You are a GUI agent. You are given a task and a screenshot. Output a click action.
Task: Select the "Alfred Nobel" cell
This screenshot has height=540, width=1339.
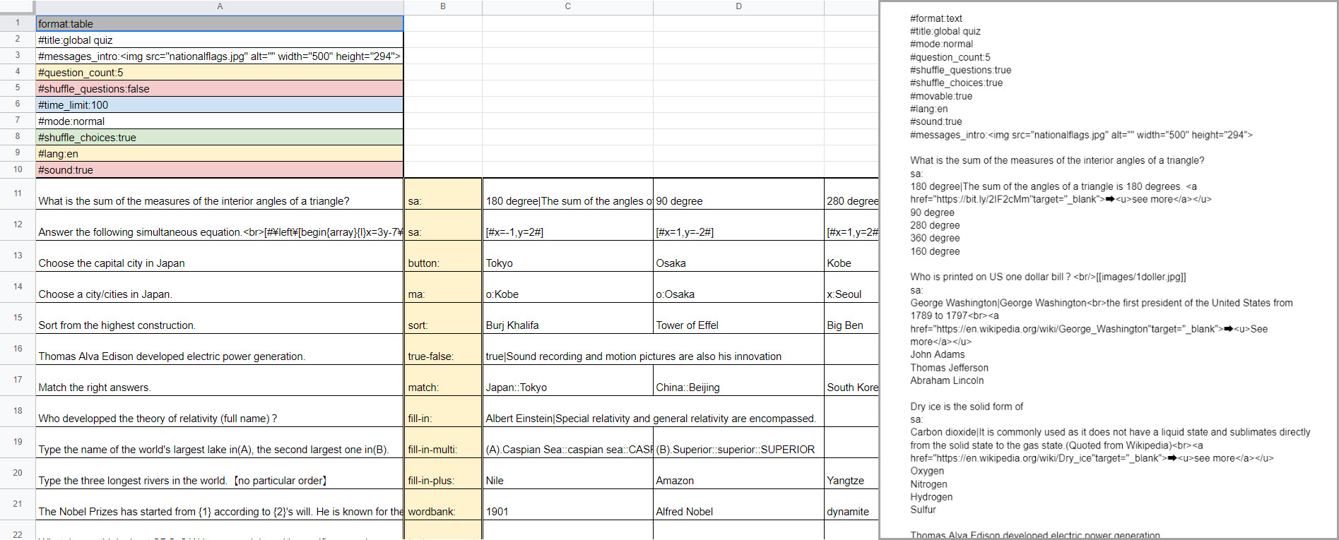point(738,511)
